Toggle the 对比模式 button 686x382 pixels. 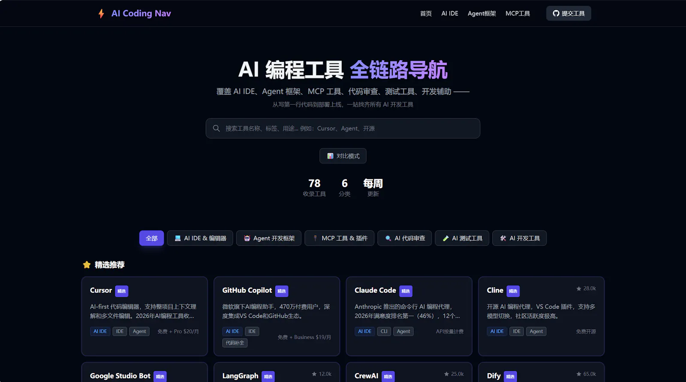(x=343, y=156)
